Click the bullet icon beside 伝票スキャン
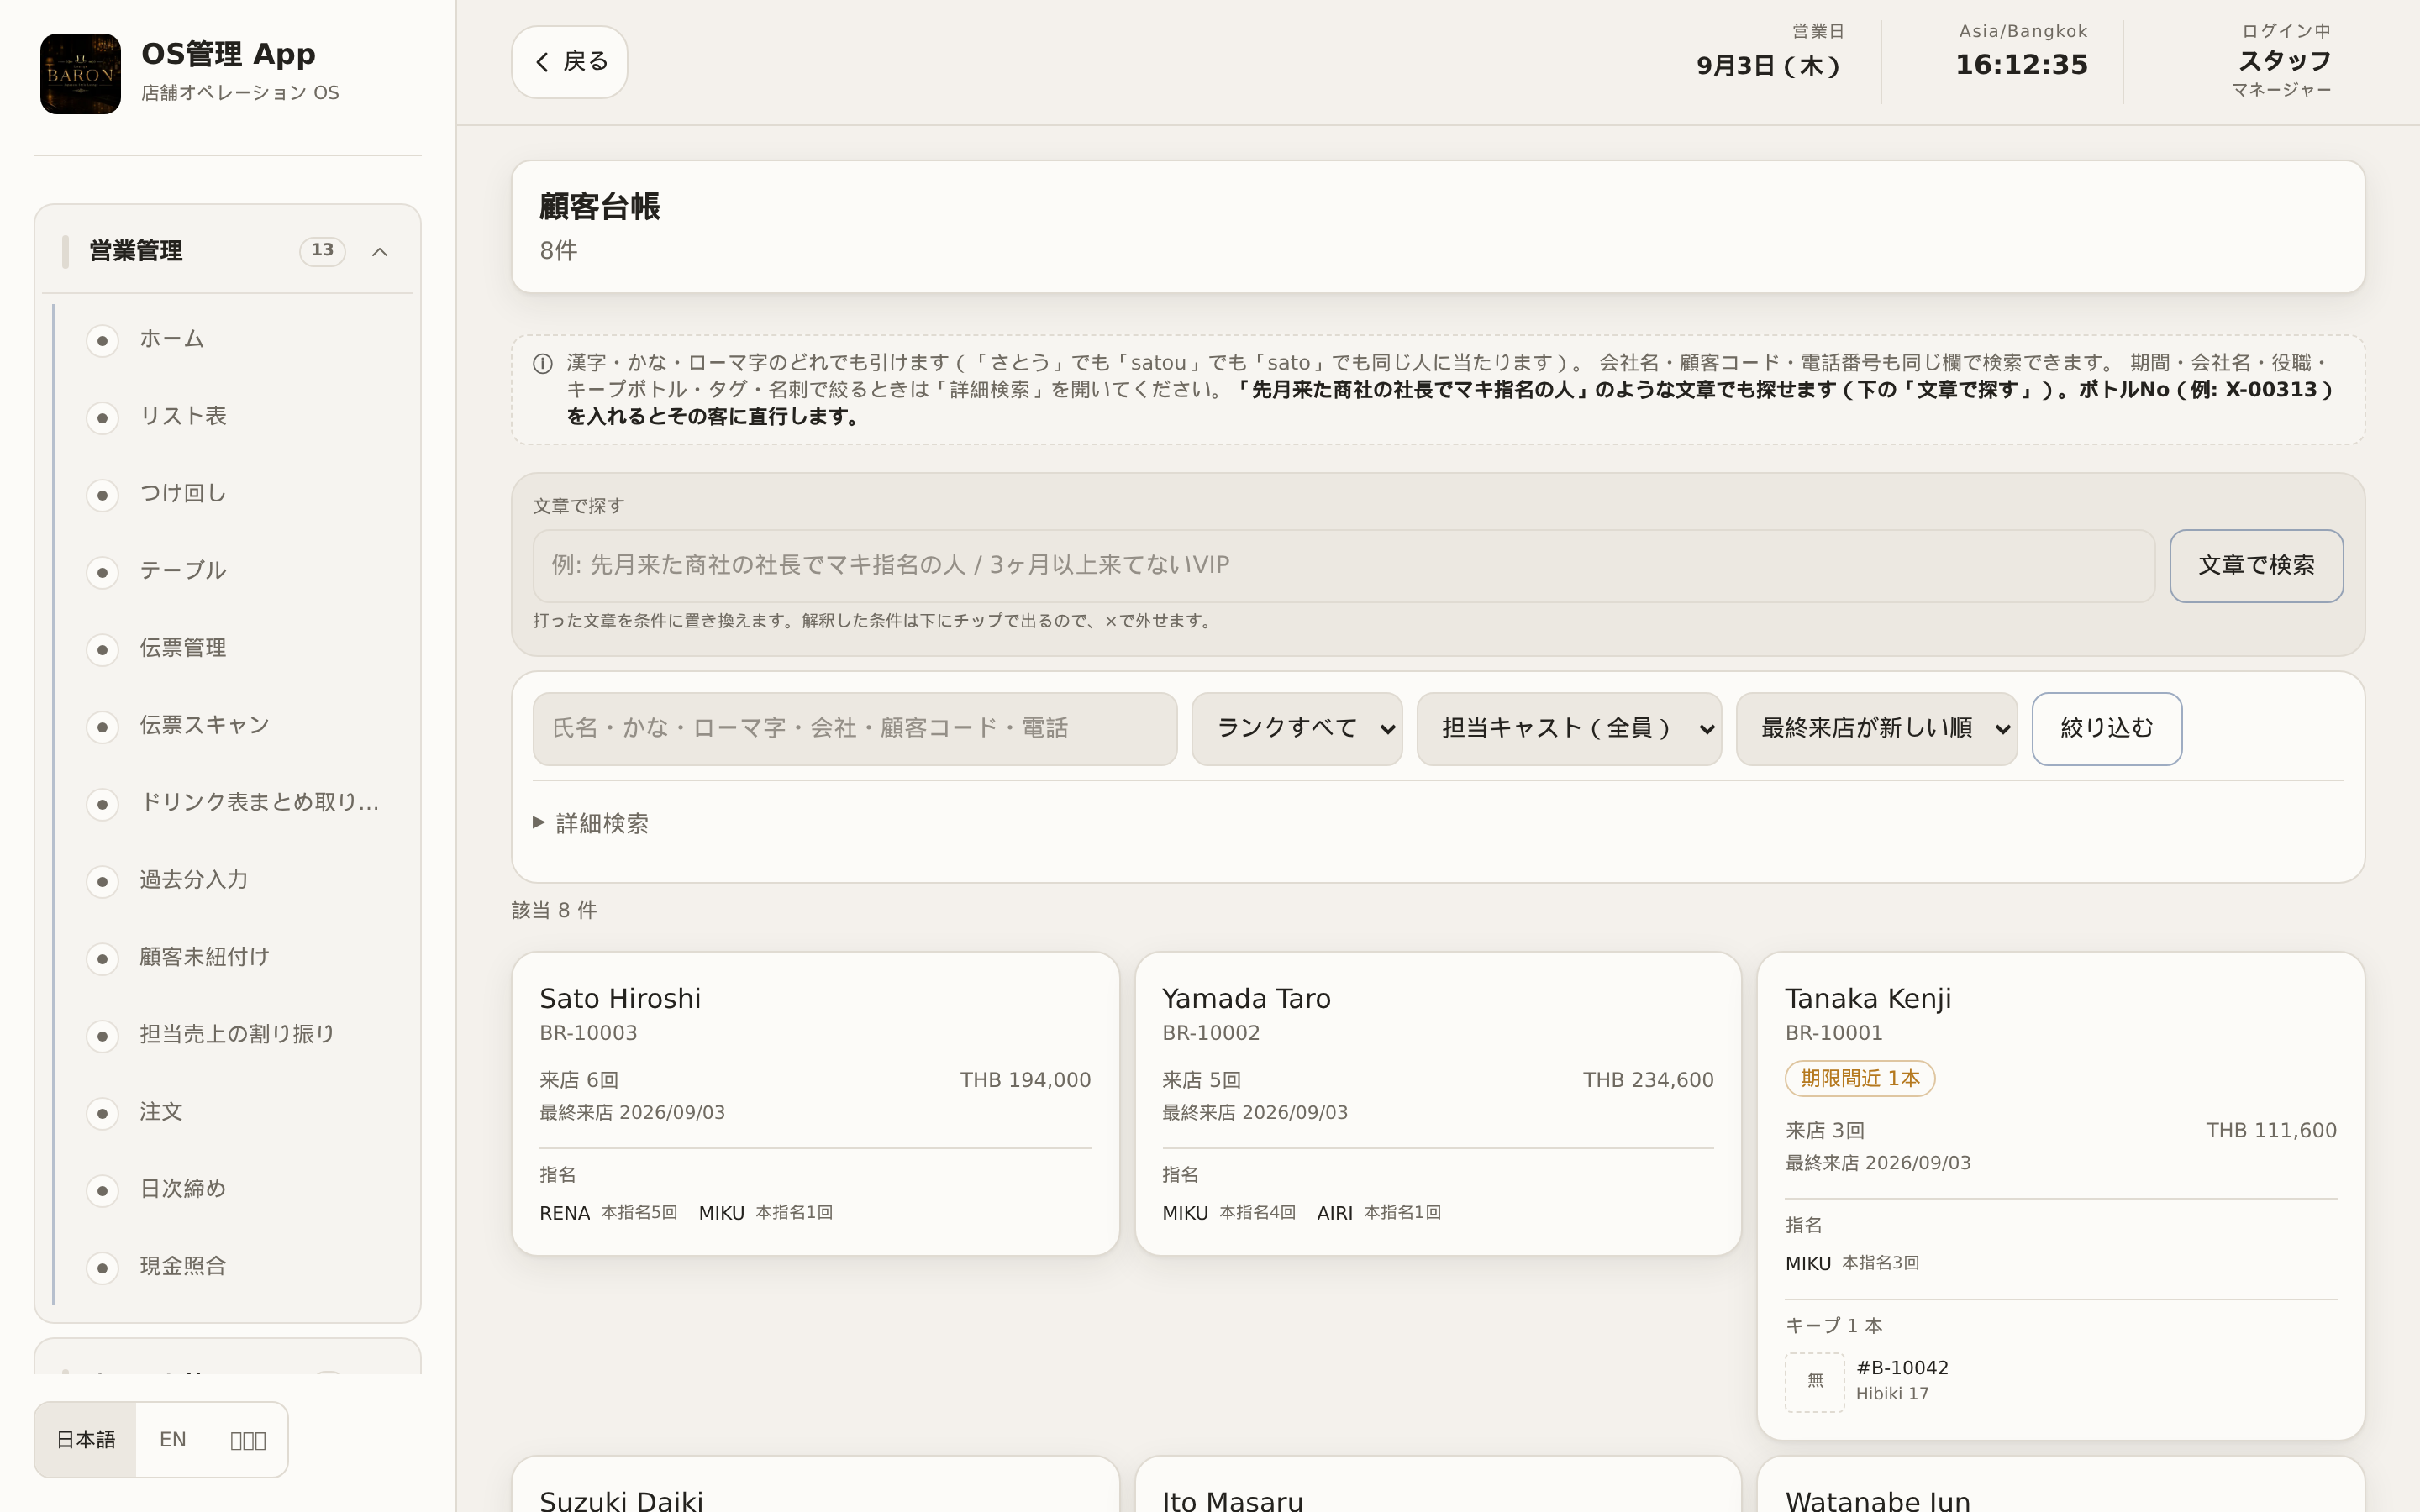This screenshot has height=1512, width=2420. pyautogui.click(x=102, y=727)
